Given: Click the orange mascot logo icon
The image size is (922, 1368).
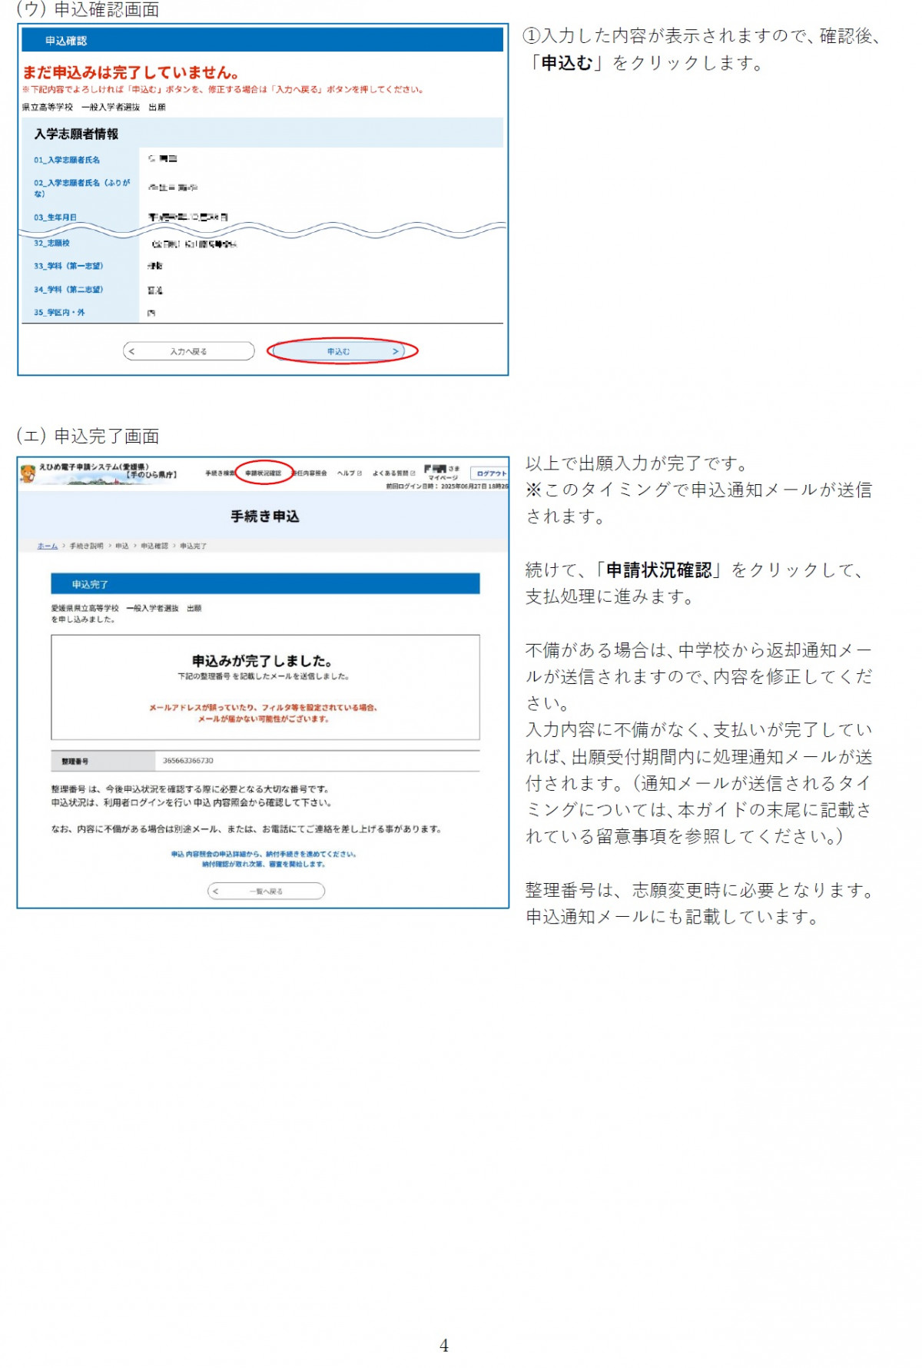Looking at the screenshot, I should pyautogui.click(x=28, y=473).
